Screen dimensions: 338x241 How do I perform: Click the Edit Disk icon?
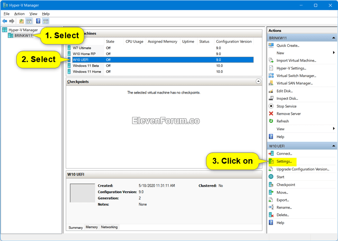coord(271,91)
